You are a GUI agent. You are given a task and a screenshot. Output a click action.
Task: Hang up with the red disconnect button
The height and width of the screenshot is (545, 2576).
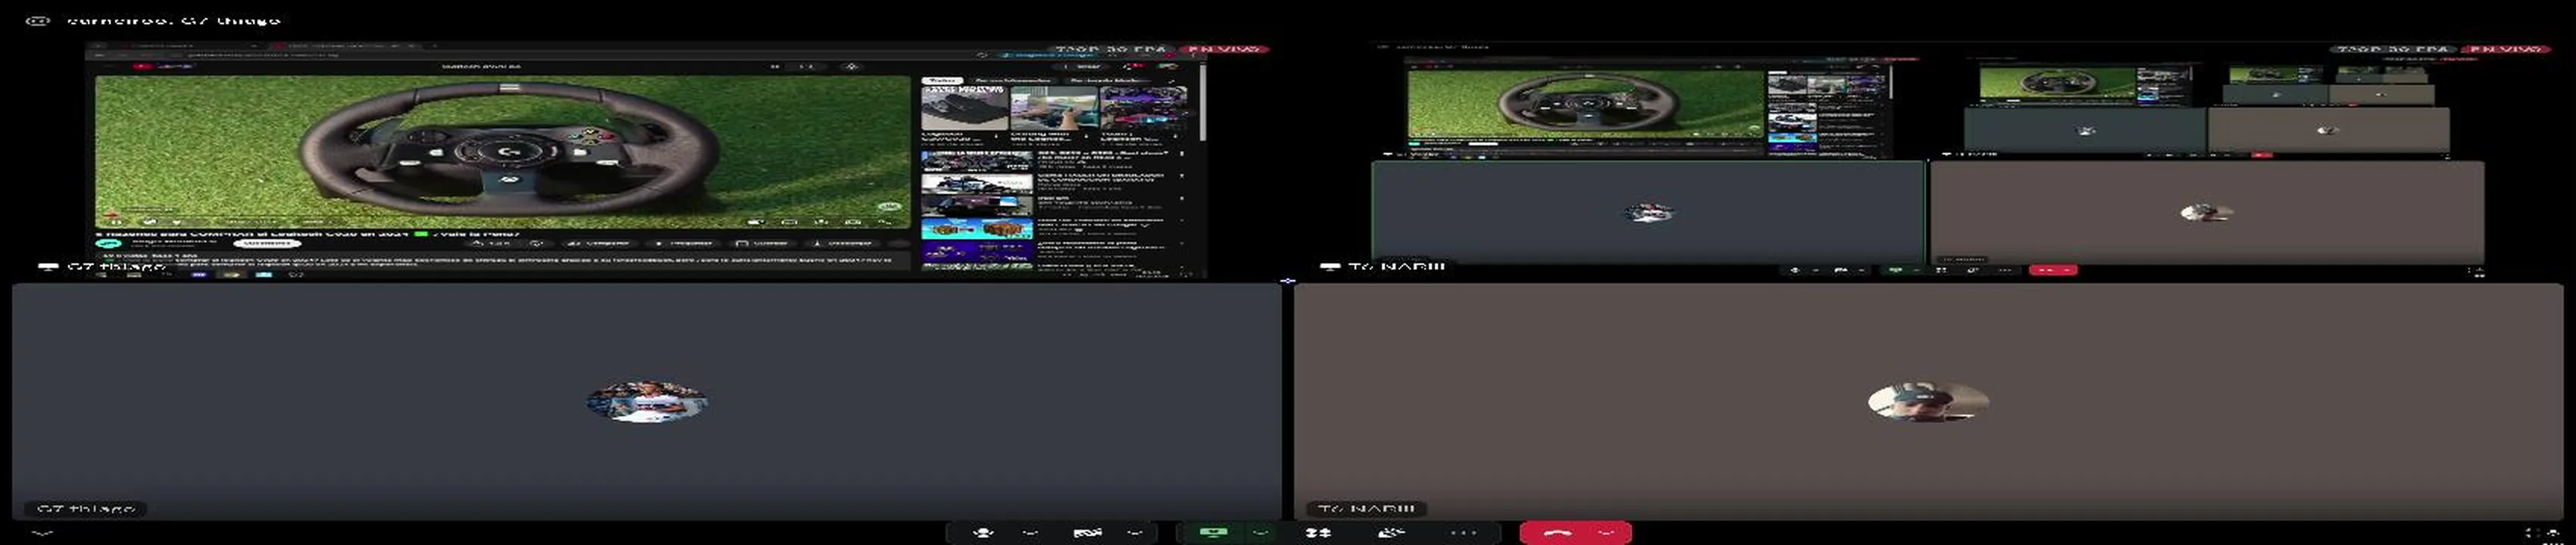click(1556, 533)
